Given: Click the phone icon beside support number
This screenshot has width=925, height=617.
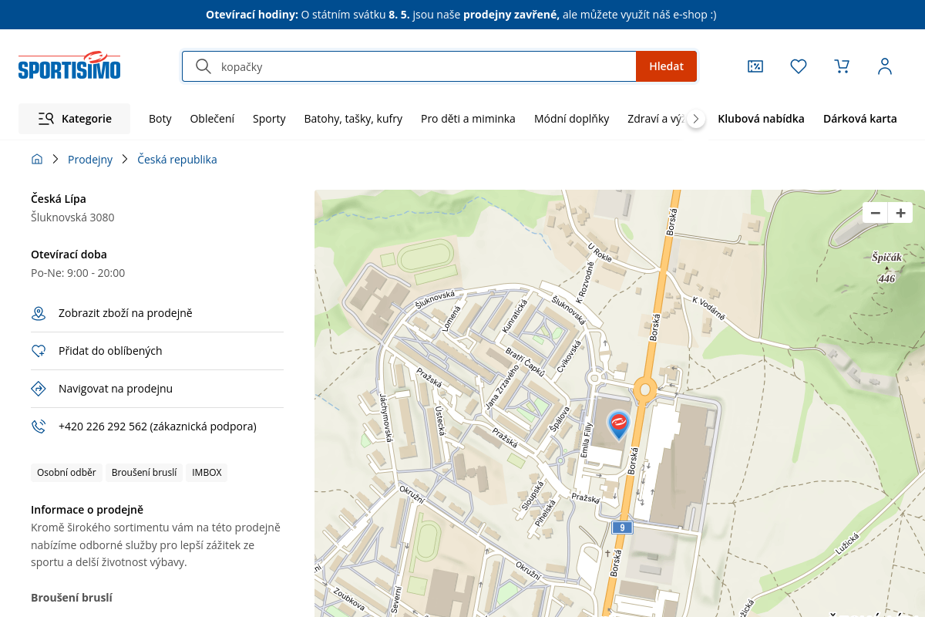Looking at the screenshot, I should click(x=39, y=427).
